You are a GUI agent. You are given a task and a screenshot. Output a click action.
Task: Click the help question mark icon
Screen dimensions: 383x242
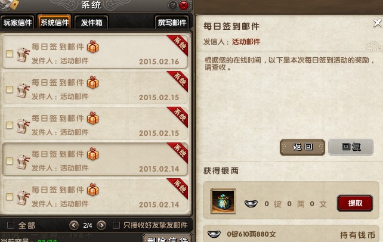(172, 5)
